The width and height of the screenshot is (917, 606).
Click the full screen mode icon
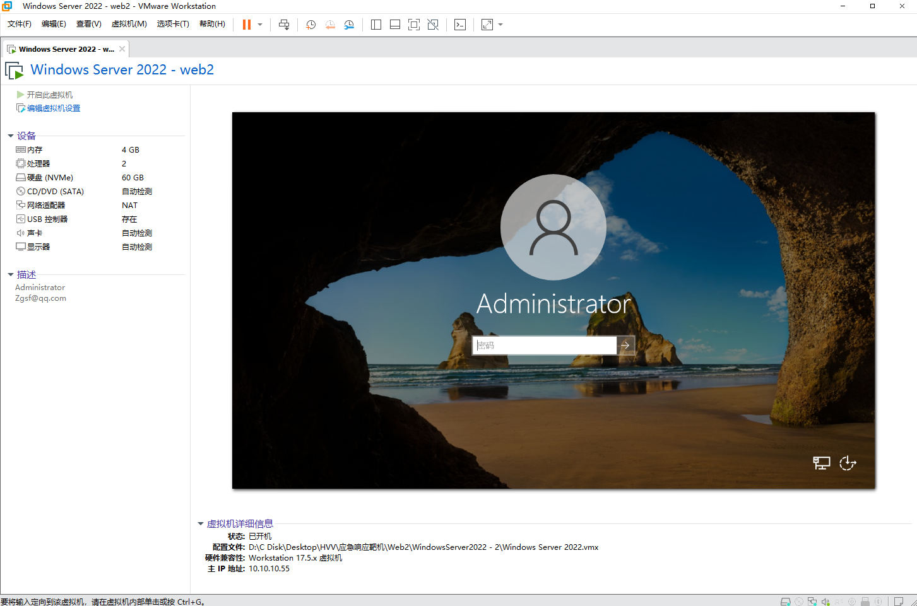(414, 25)
